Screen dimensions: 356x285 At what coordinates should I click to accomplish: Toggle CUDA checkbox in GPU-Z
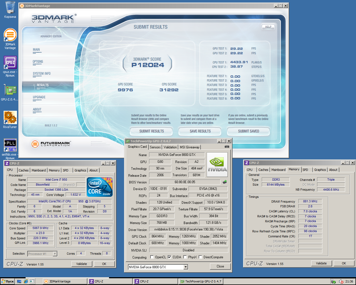(169, 257)
